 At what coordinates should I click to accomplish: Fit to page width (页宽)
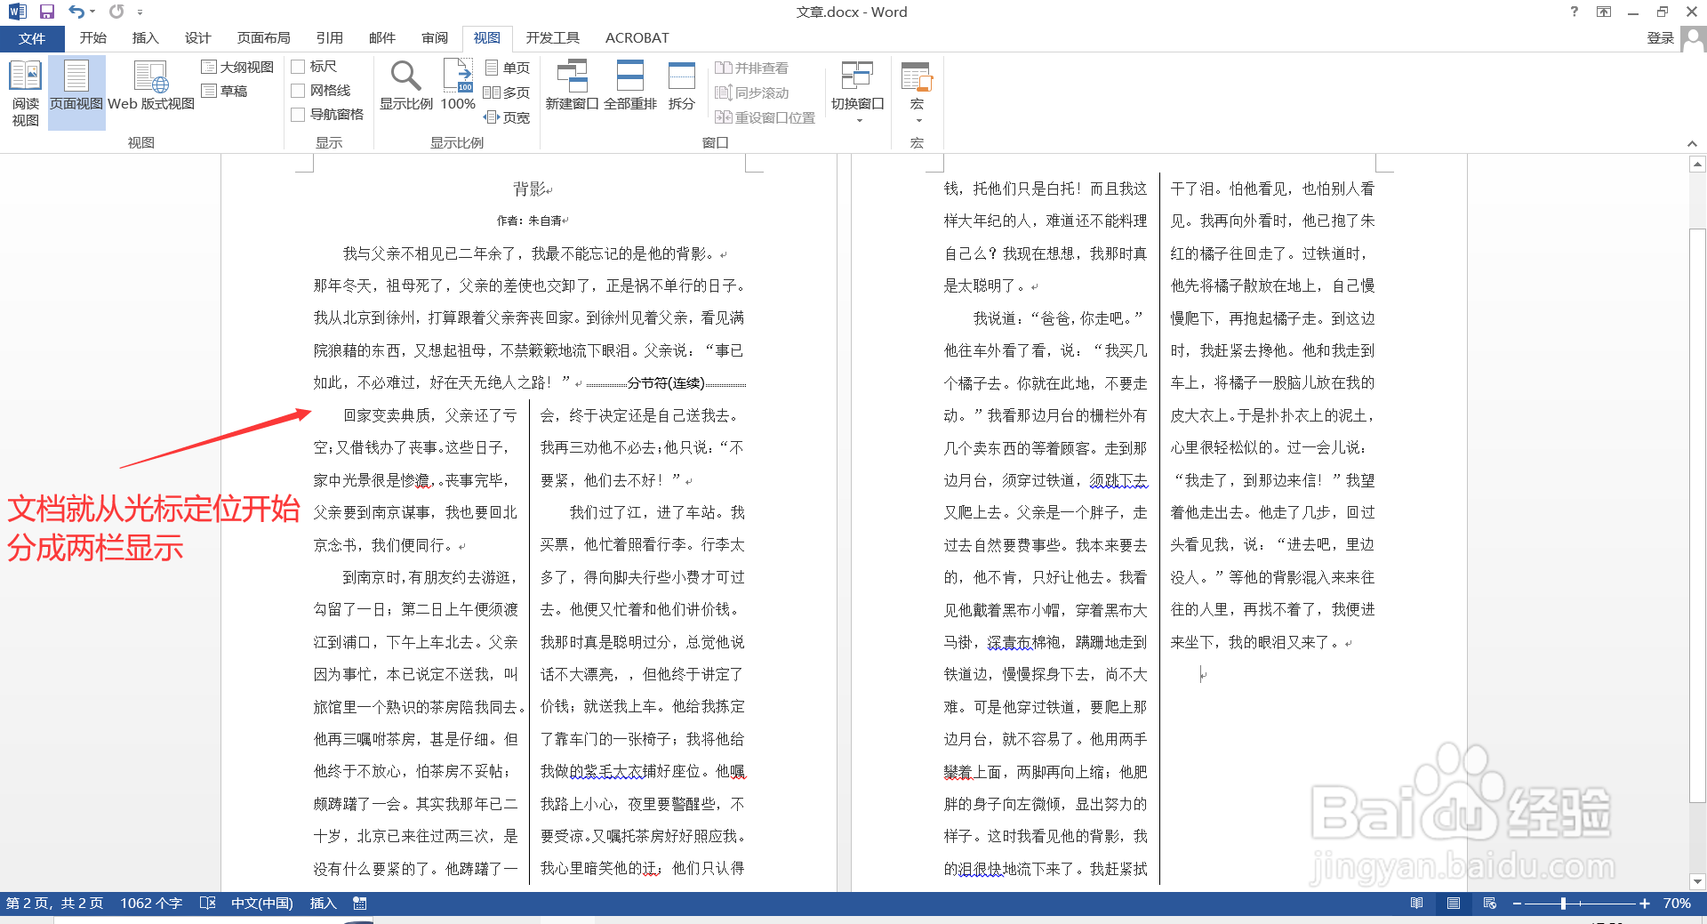pyautogui.click(x=507, y=117)
